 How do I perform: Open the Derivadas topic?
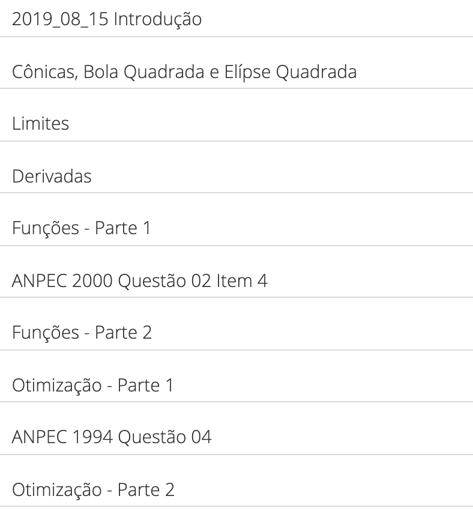(237, 176)
